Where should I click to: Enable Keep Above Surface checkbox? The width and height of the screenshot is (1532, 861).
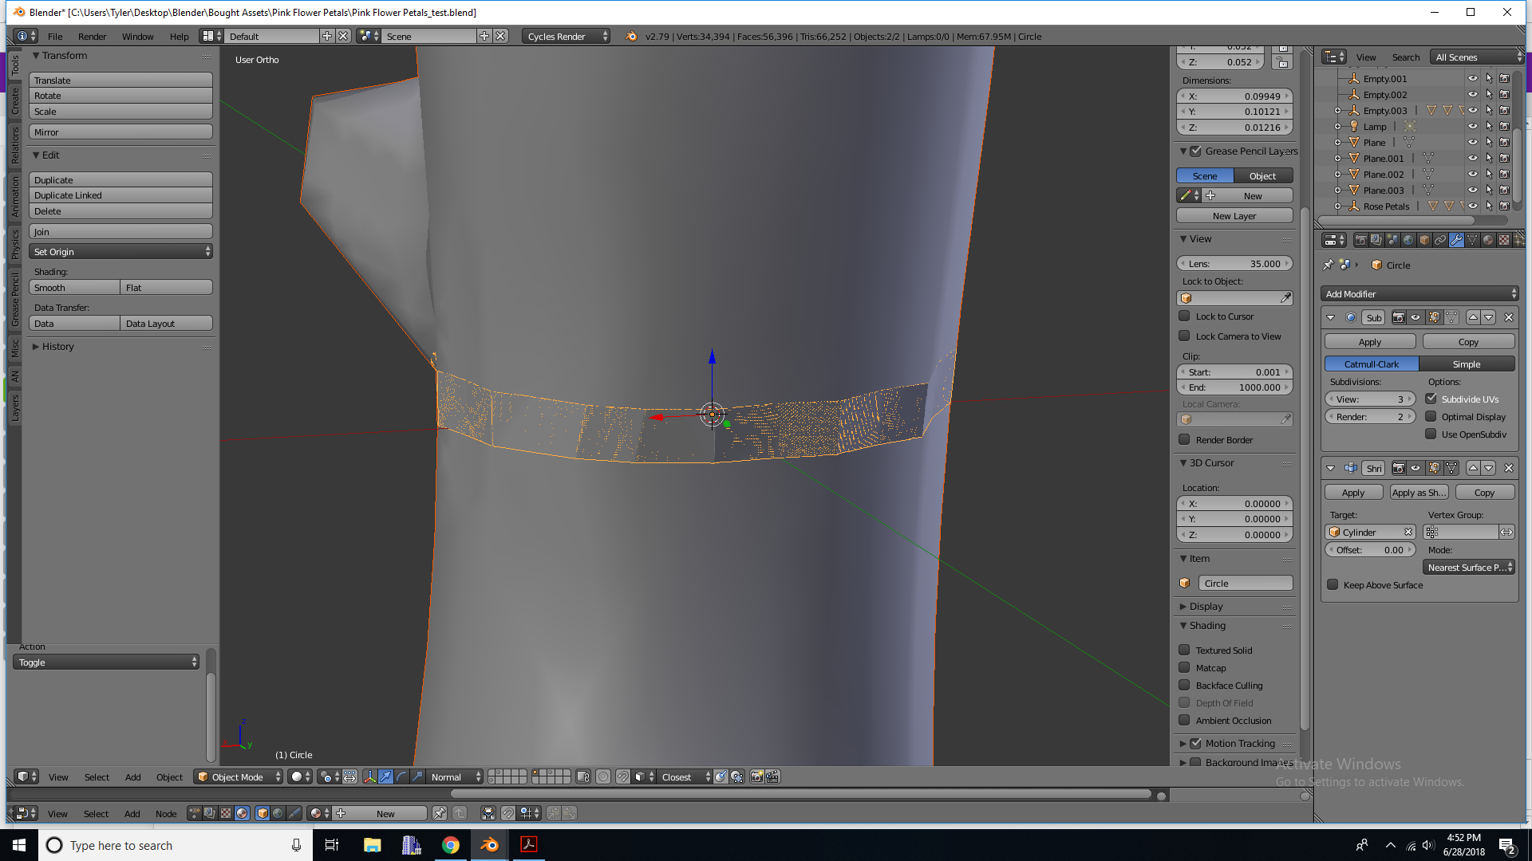pos(1333,584)
